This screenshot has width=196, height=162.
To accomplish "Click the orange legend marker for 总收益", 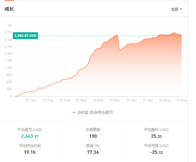I will pyautogui.click(x=74, y=112).
